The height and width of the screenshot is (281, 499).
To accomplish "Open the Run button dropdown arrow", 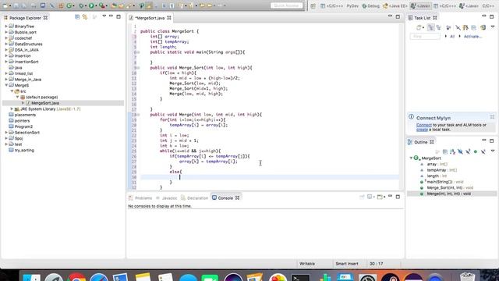I will pos(96,5).
